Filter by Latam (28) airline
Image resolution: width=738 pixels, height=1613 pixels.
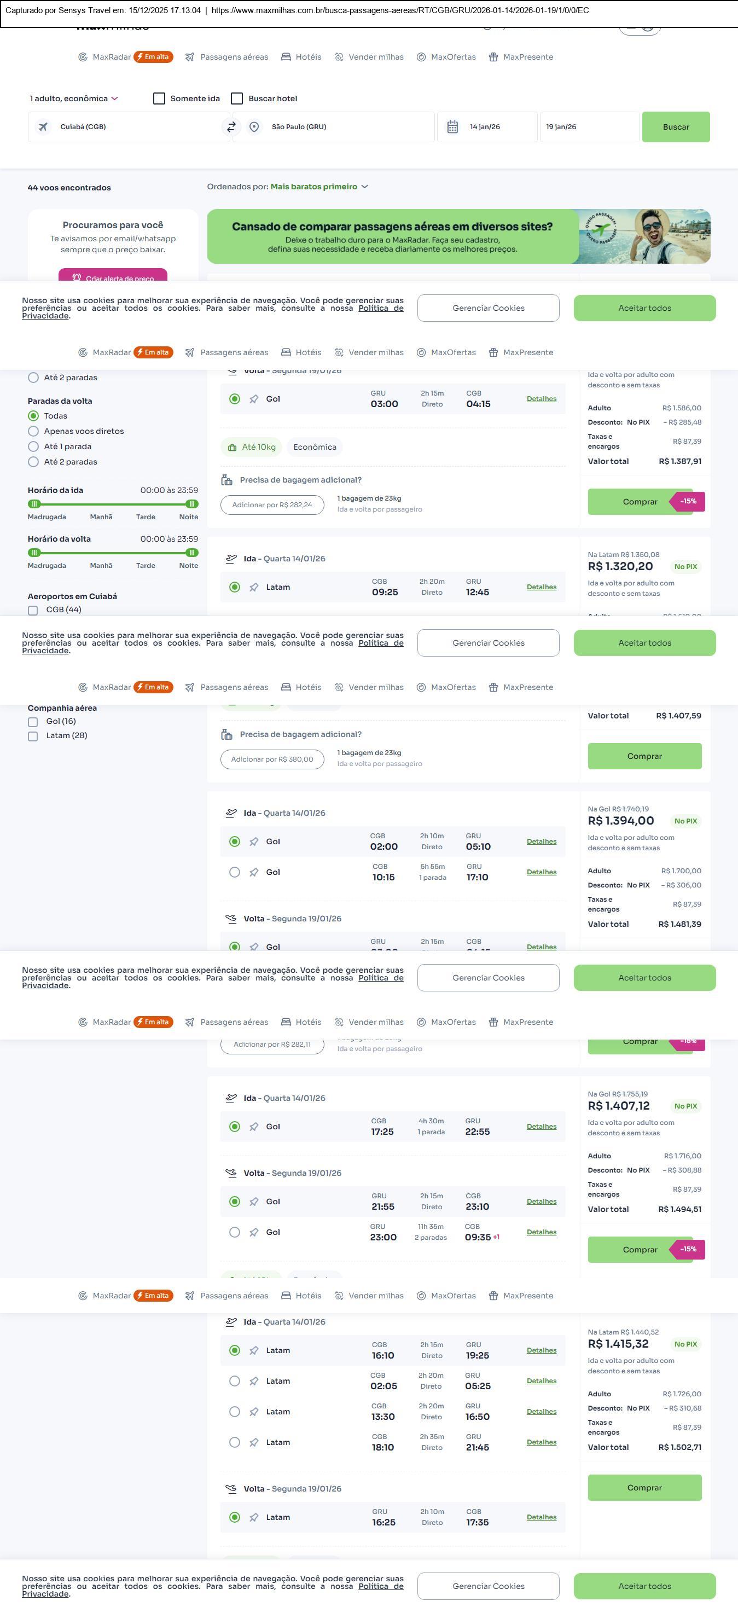click(x=33, y=736)
